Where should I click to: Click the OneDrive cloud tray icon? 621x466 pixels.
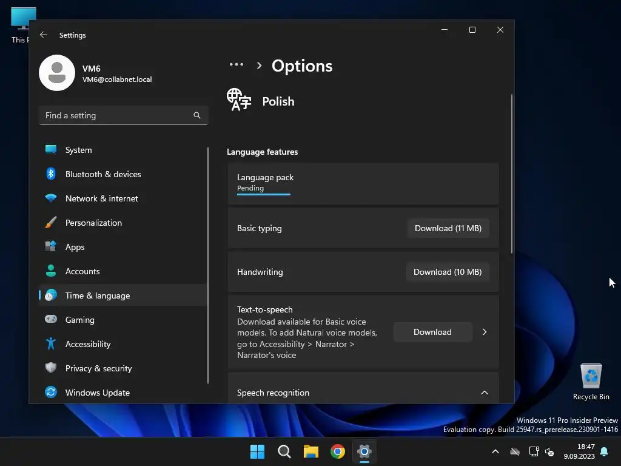[x=515, y=451]
